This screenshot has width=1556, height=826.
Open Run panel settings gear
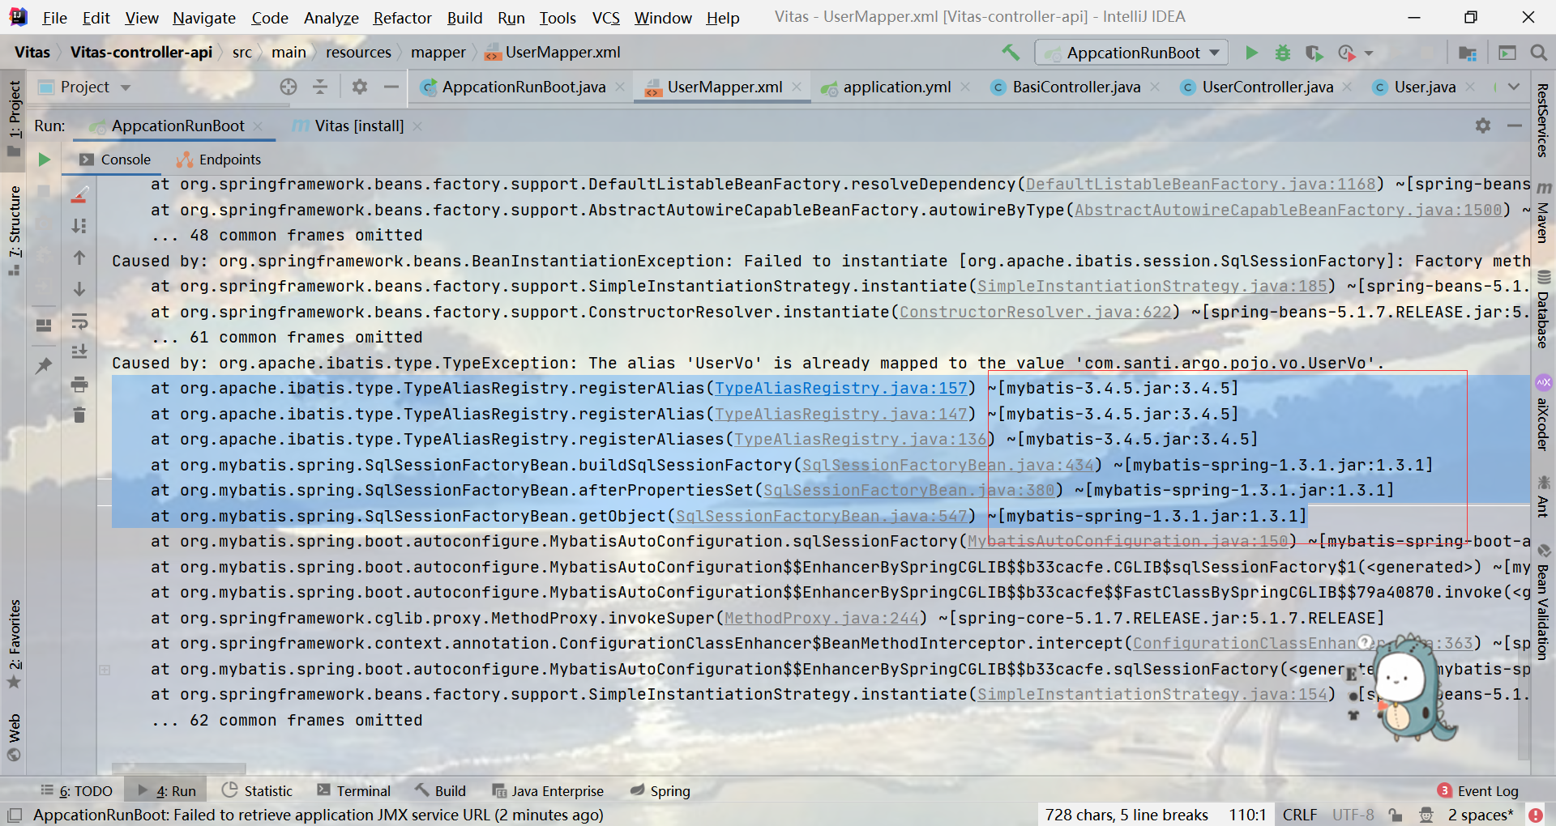pyautogui.click(x=1483, y=126)
